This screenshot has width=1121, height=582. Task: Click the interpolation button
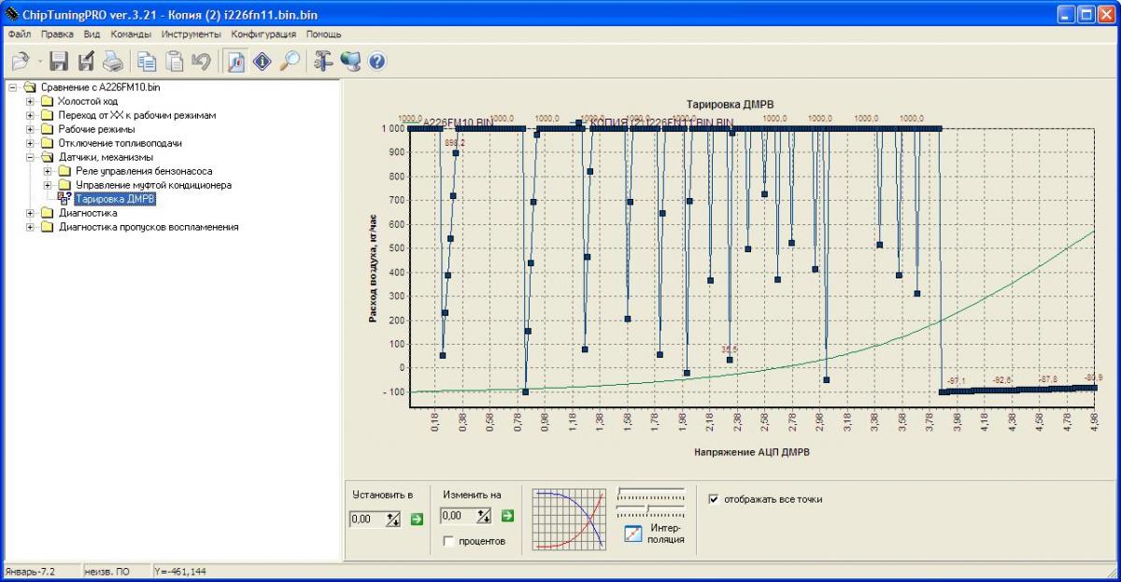[x=633, y=533]
